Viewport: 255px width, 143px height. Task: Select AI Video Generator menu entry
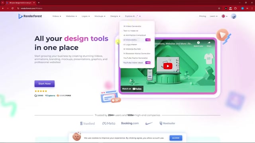pos(132,26)
